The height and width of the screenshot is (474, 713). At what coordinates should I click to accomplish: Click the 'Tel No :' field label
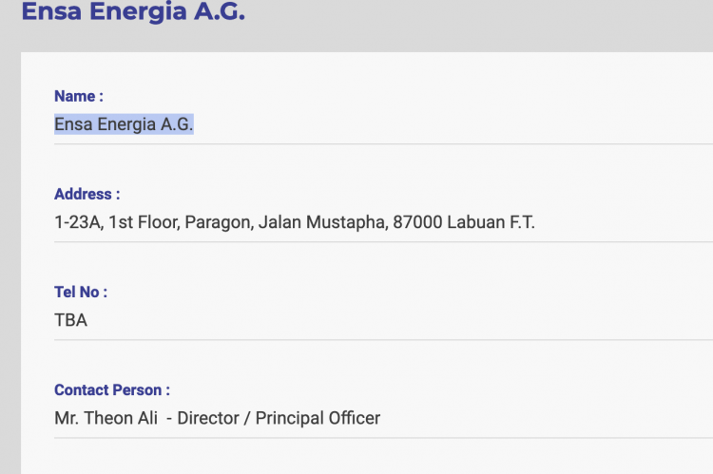click(81, 292)
